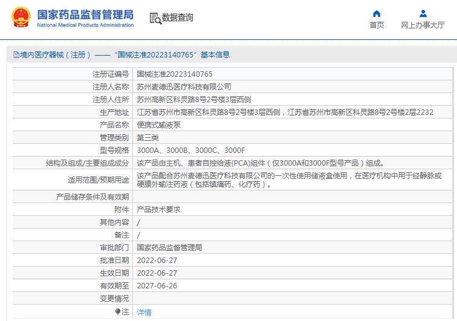This screenshot has width=457, height=321.
Task: Click the 有效期至 row label
Action: point(114,286)
